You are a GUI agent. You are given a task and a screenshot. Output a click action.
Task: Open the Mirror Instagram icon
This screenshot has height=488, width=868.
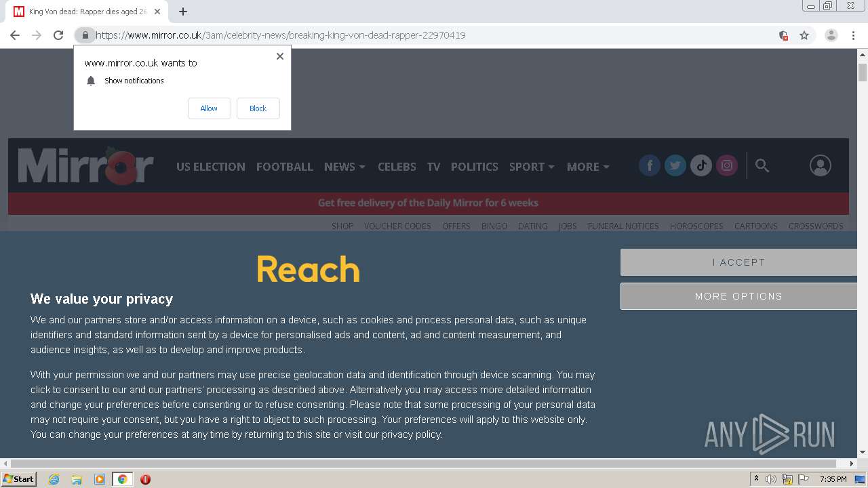[727, 165]
